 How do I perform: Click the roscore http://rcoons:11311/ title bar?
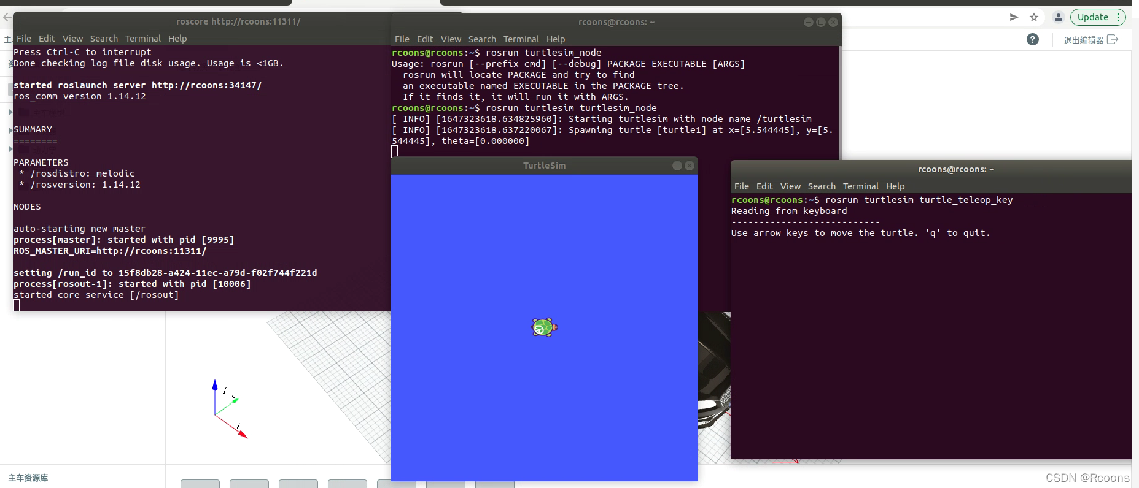[238, 21]
